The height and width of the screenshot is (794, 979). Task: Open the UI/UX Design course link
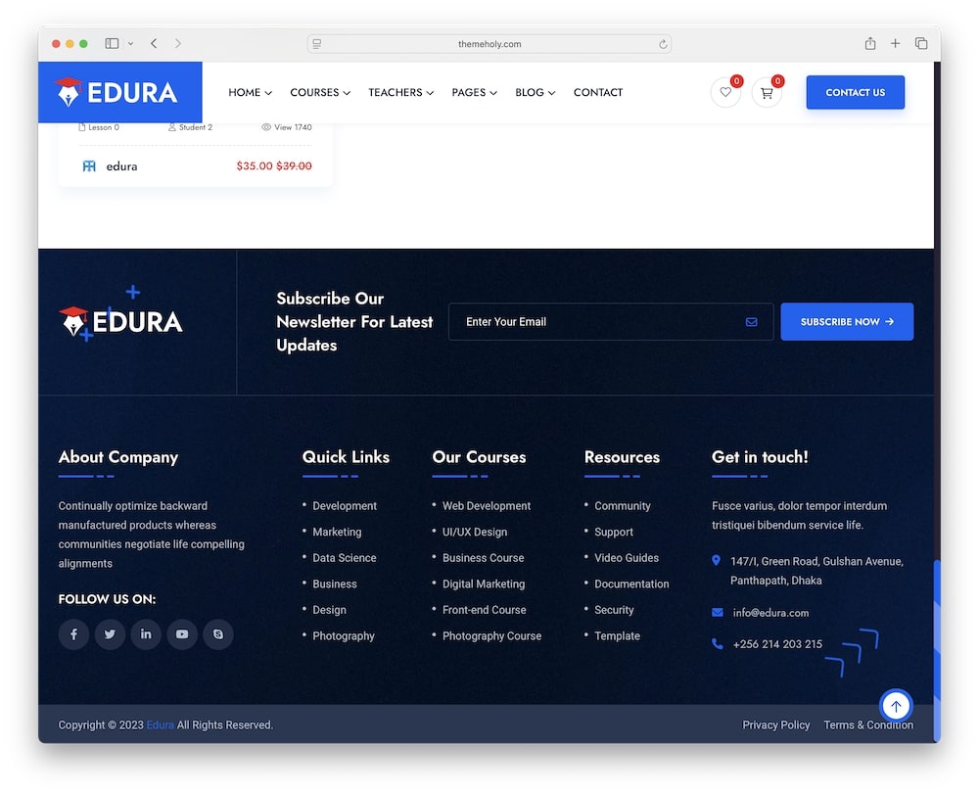pos(475,532)
